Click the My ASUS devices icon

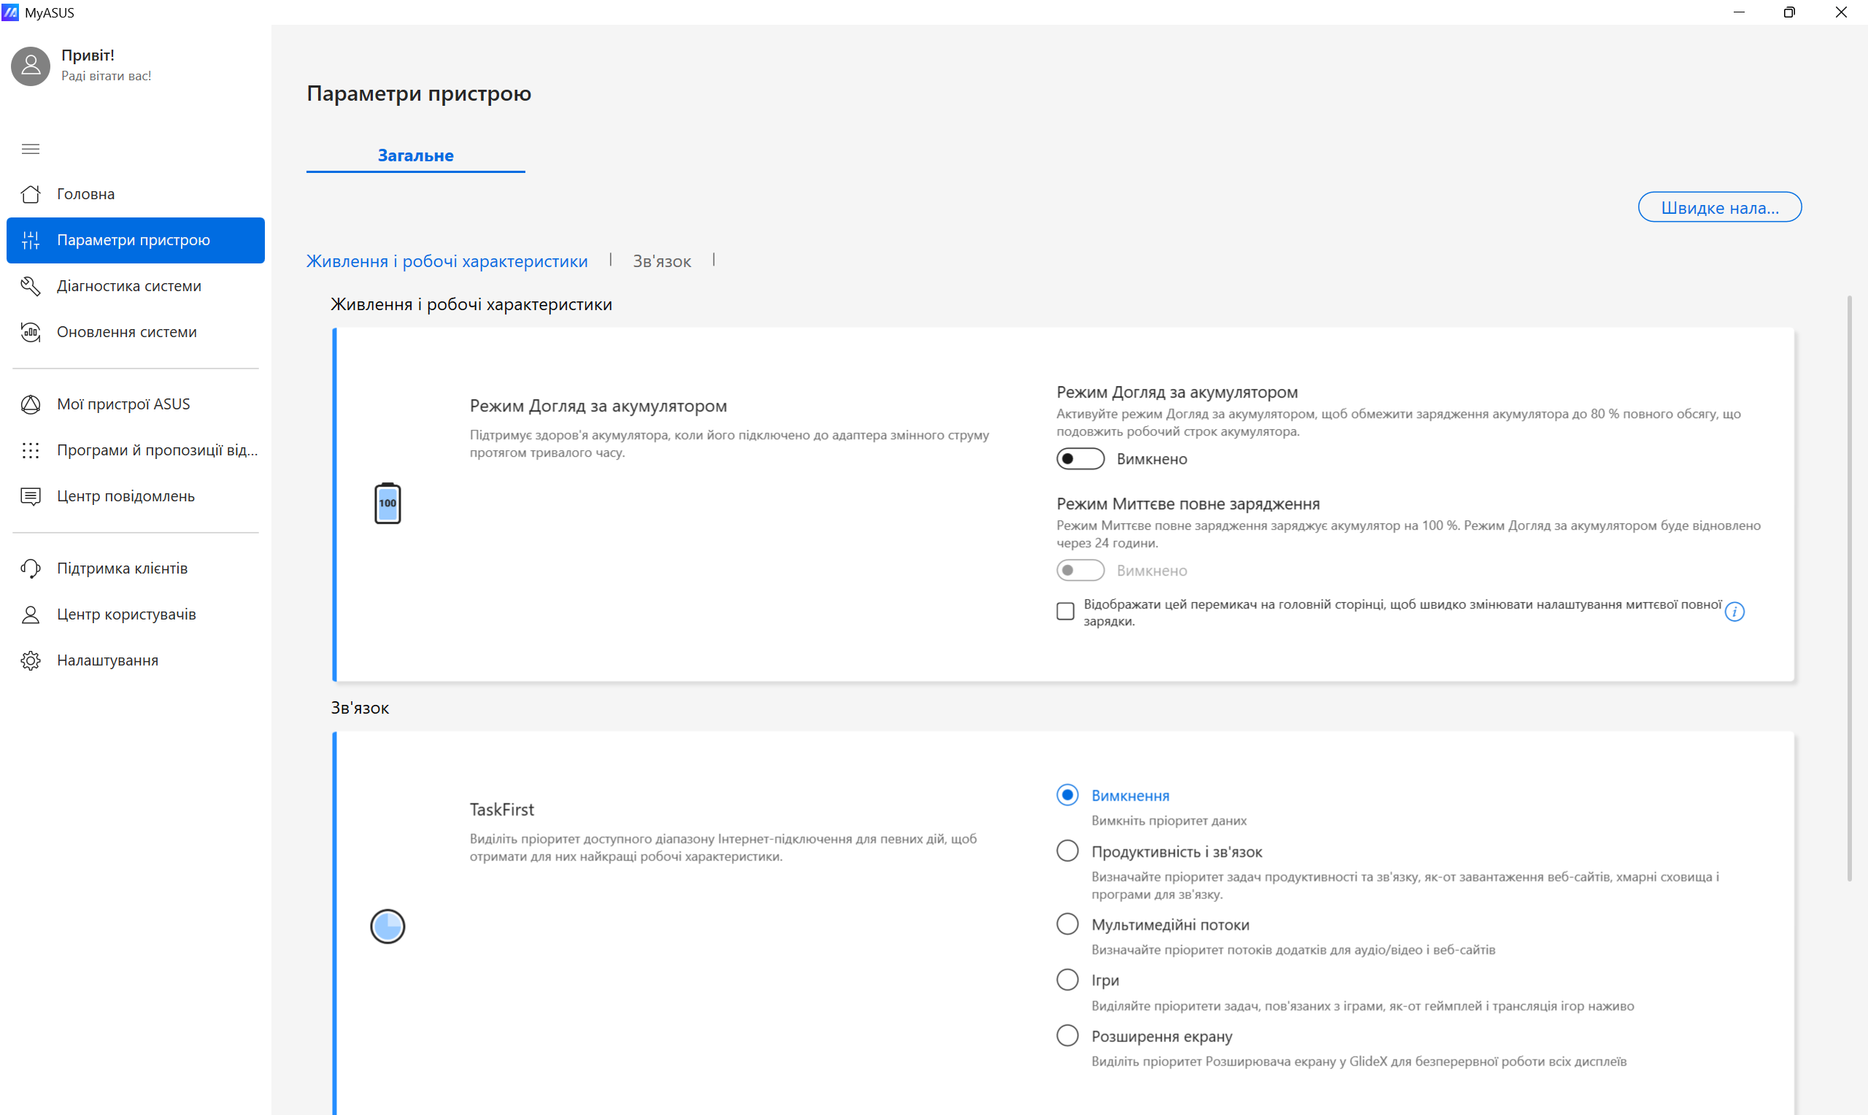30,404
